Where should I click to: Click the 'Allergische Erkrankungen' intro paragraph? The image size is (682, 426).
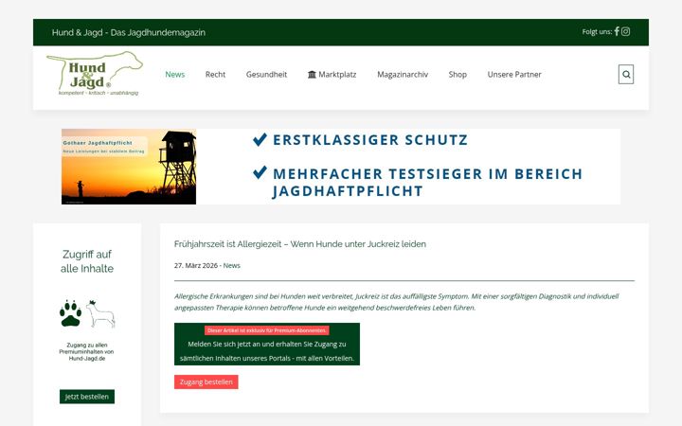pyautogui.click(x=396, y=302)
